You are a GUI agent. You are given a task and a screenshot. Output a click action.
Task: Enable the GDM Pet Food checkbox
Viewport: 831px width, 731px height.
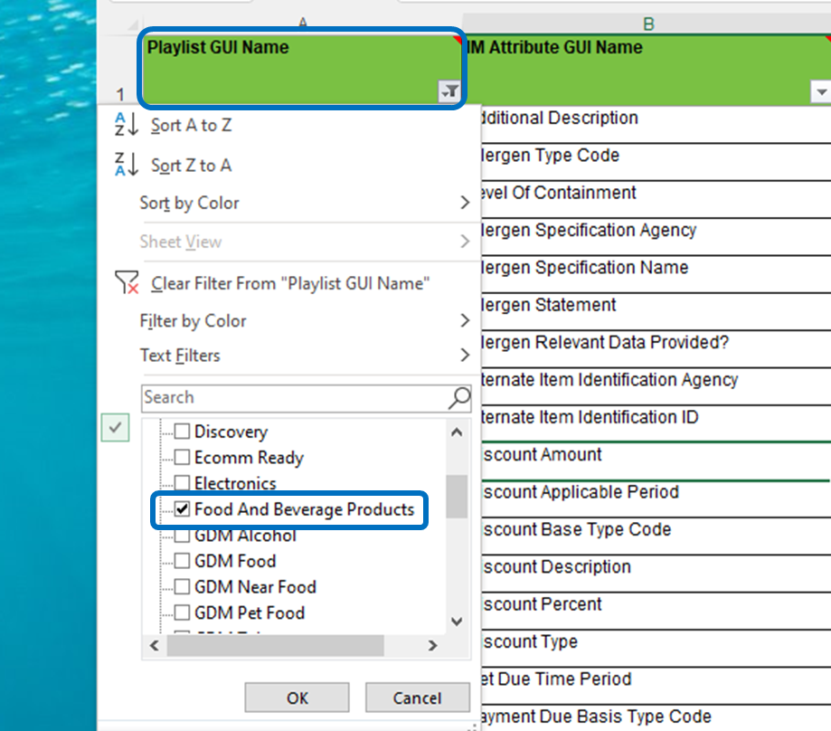pyautogui.click(x=182, y=612)
